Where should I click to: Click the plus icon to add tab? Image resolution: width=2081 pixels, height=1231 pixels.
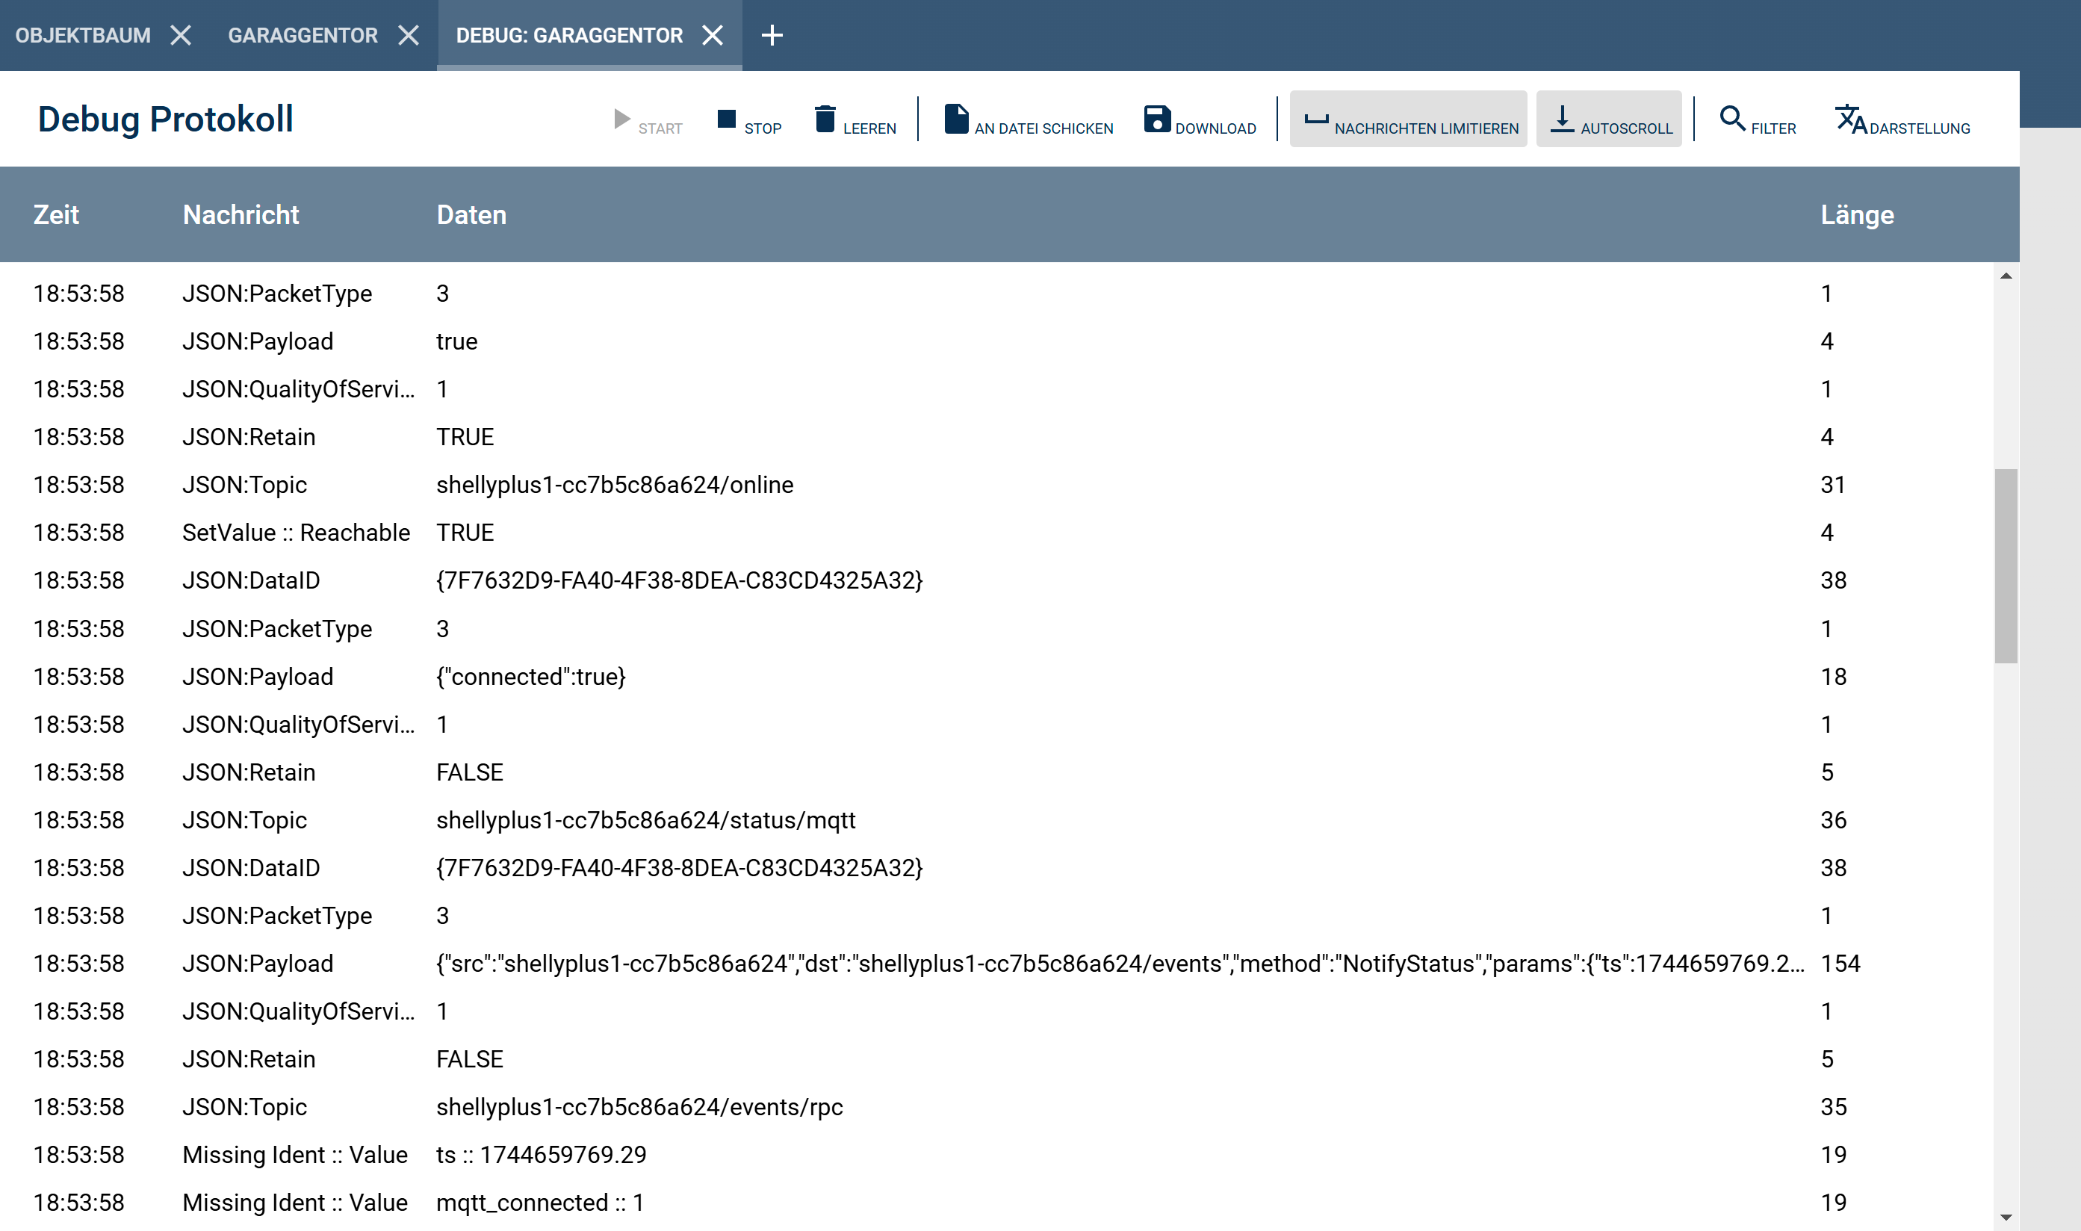(772, 35)
